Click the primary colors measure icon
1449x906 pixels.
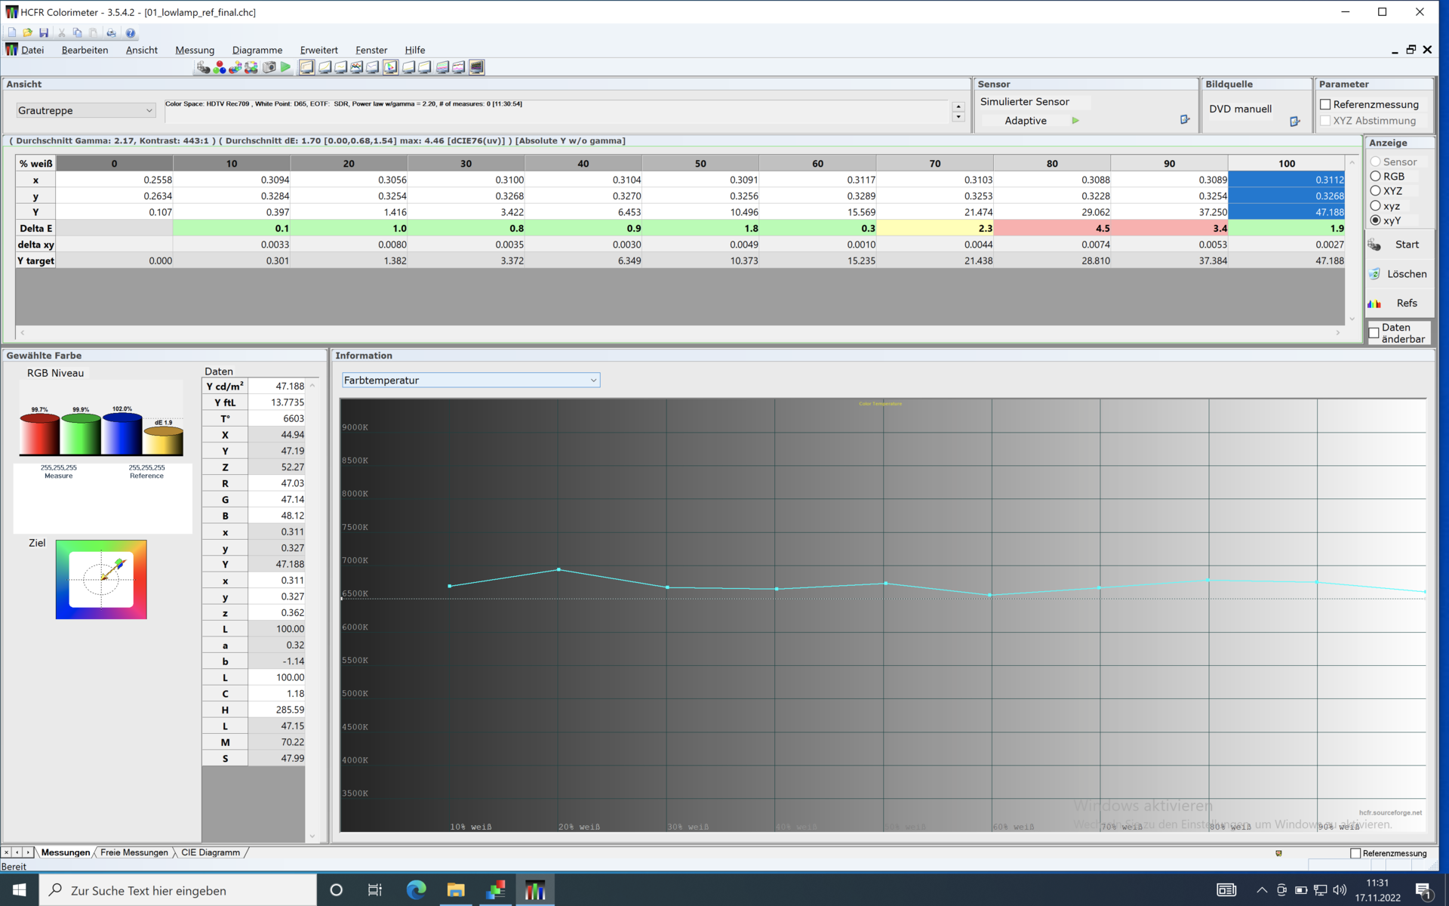point(220,67)
